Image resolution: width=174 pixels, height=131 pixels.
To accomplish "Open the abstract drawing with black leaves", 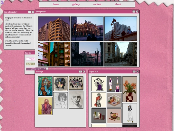I will pyautogui.click(x=76, y=83).
